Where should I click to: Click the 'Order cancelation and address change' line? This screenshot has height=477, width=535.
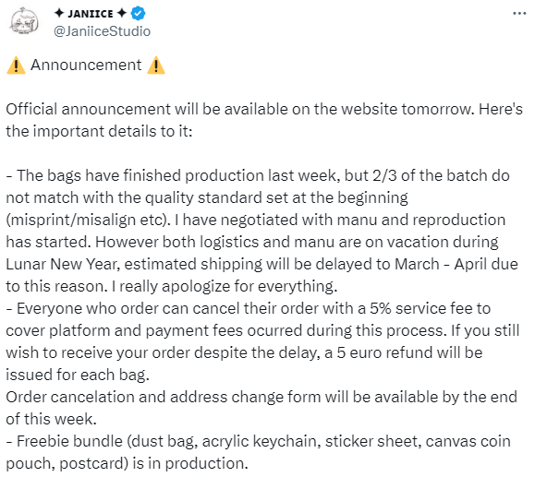261,397
